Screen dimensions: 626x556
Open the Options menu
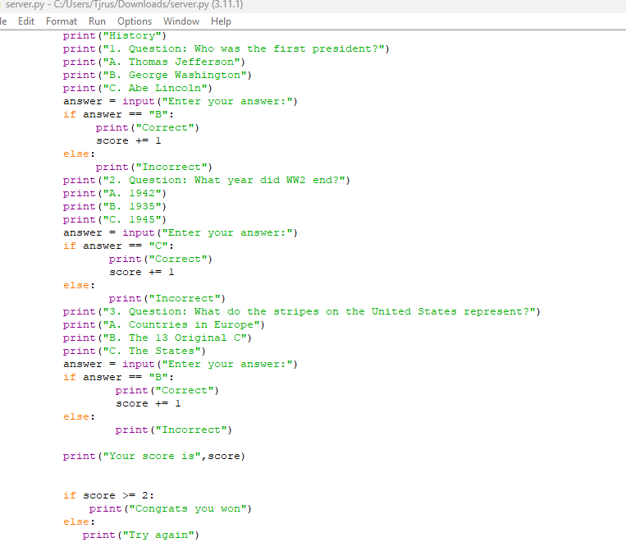tap(135, 21)
